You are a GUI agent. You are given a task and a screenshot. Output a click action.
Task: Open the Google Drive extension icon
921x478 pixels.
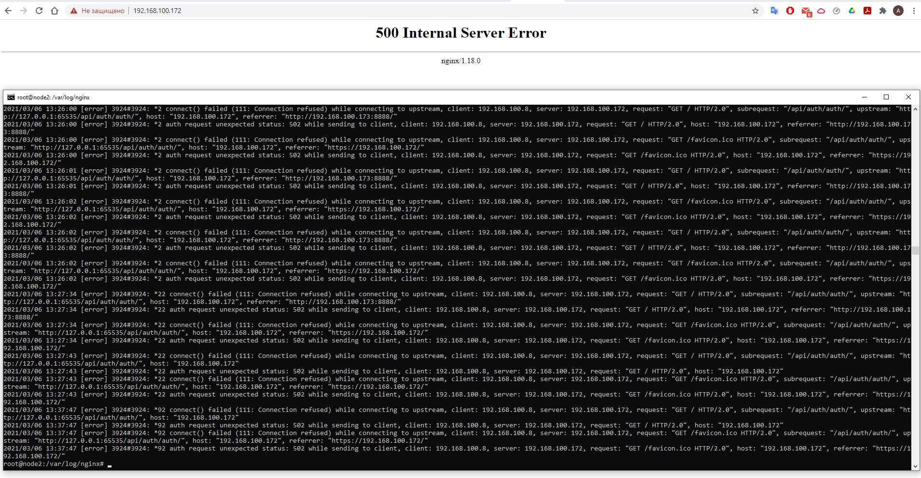pos(852,11)
